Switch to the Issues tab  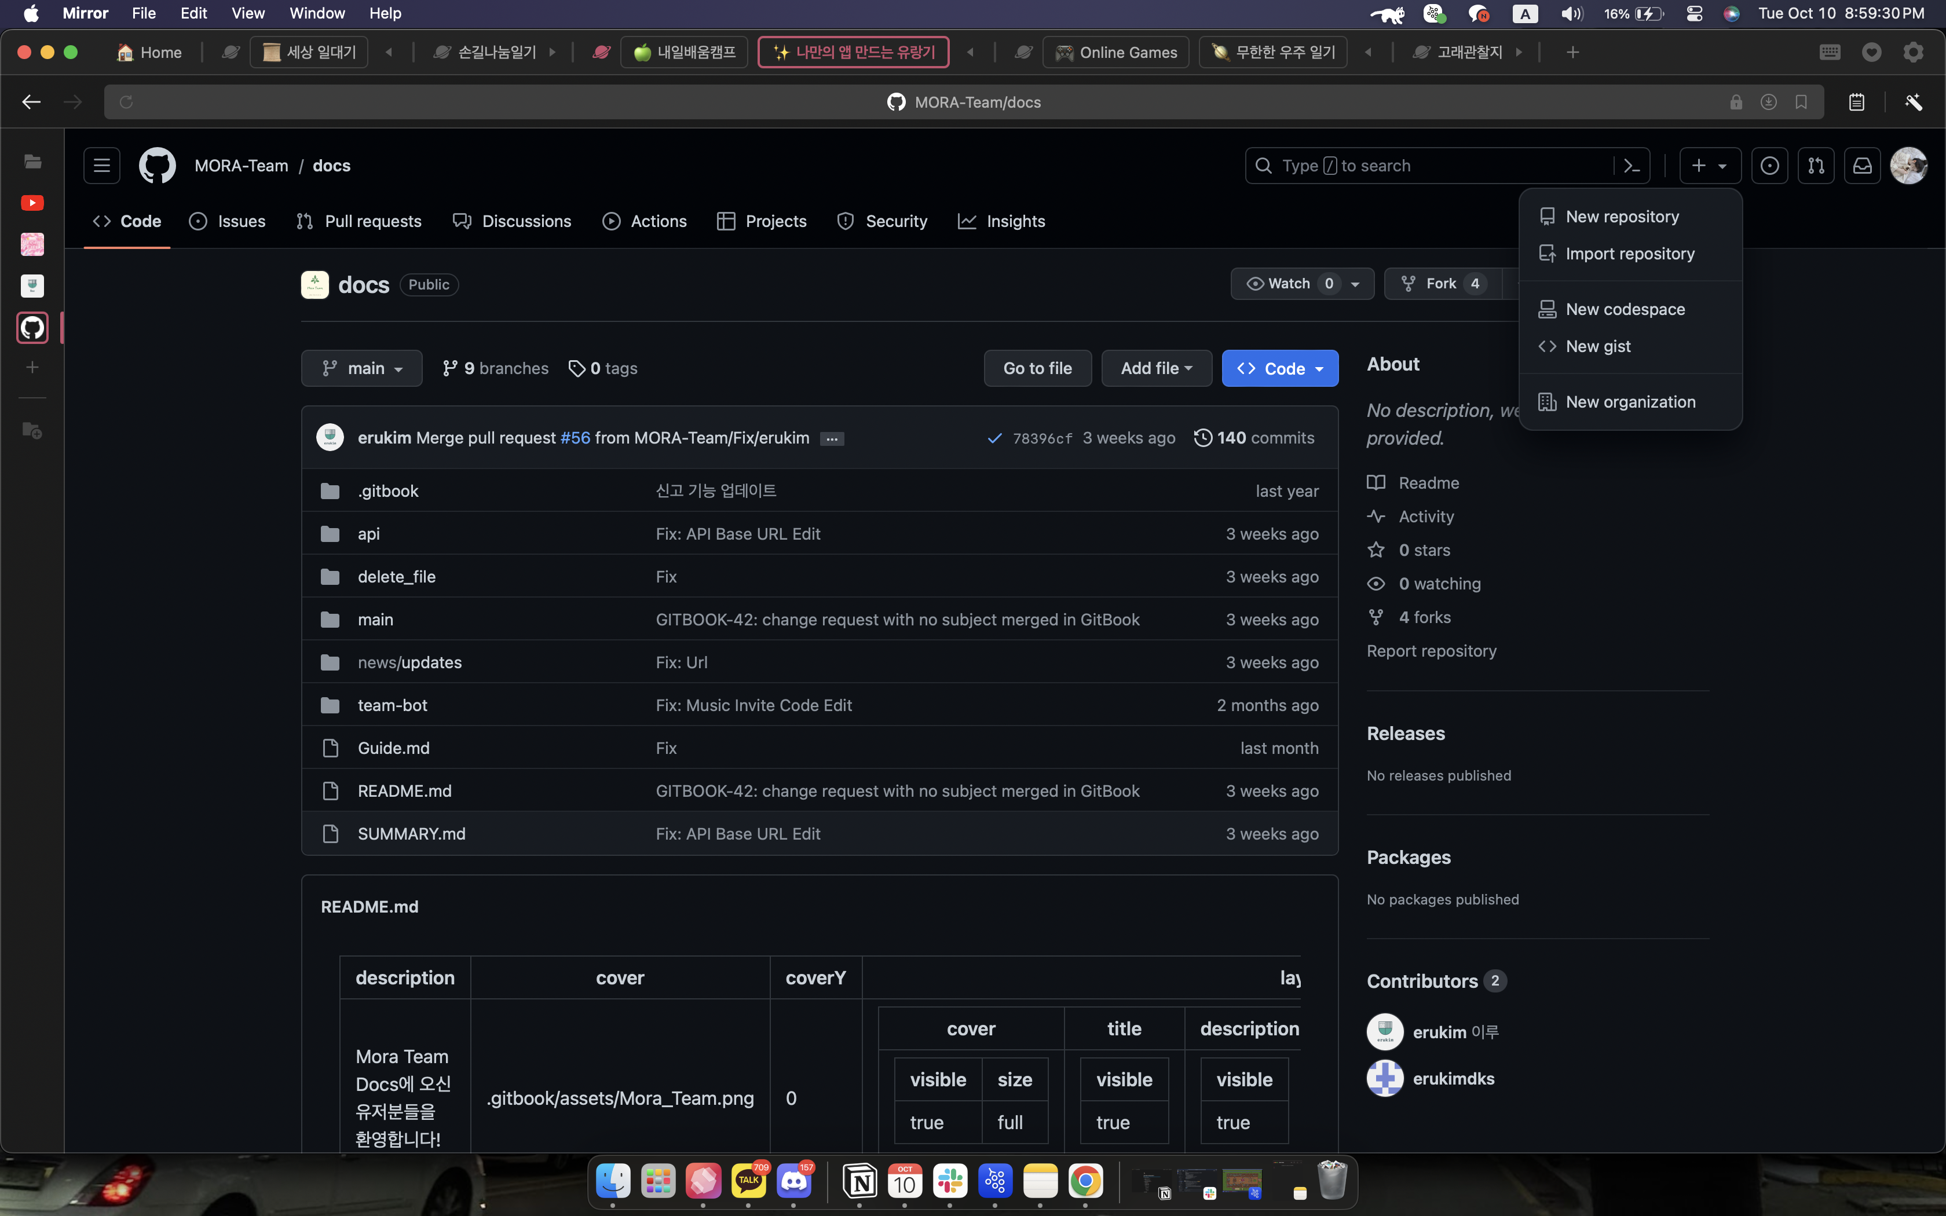pos(228,221)
